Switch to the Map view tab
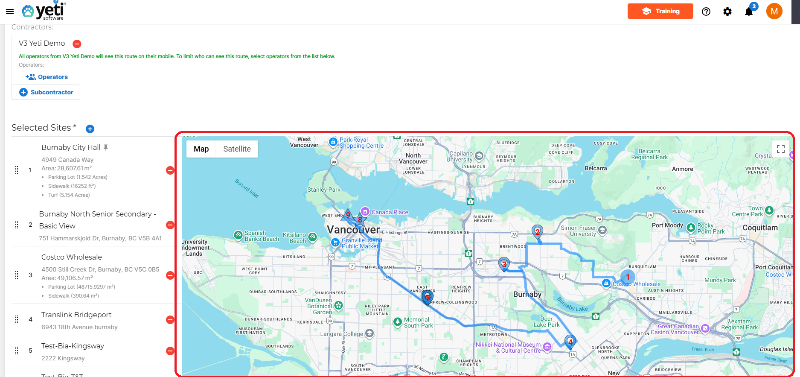The width and height of the screenshot is (800, 377). (x=201, y=149)
